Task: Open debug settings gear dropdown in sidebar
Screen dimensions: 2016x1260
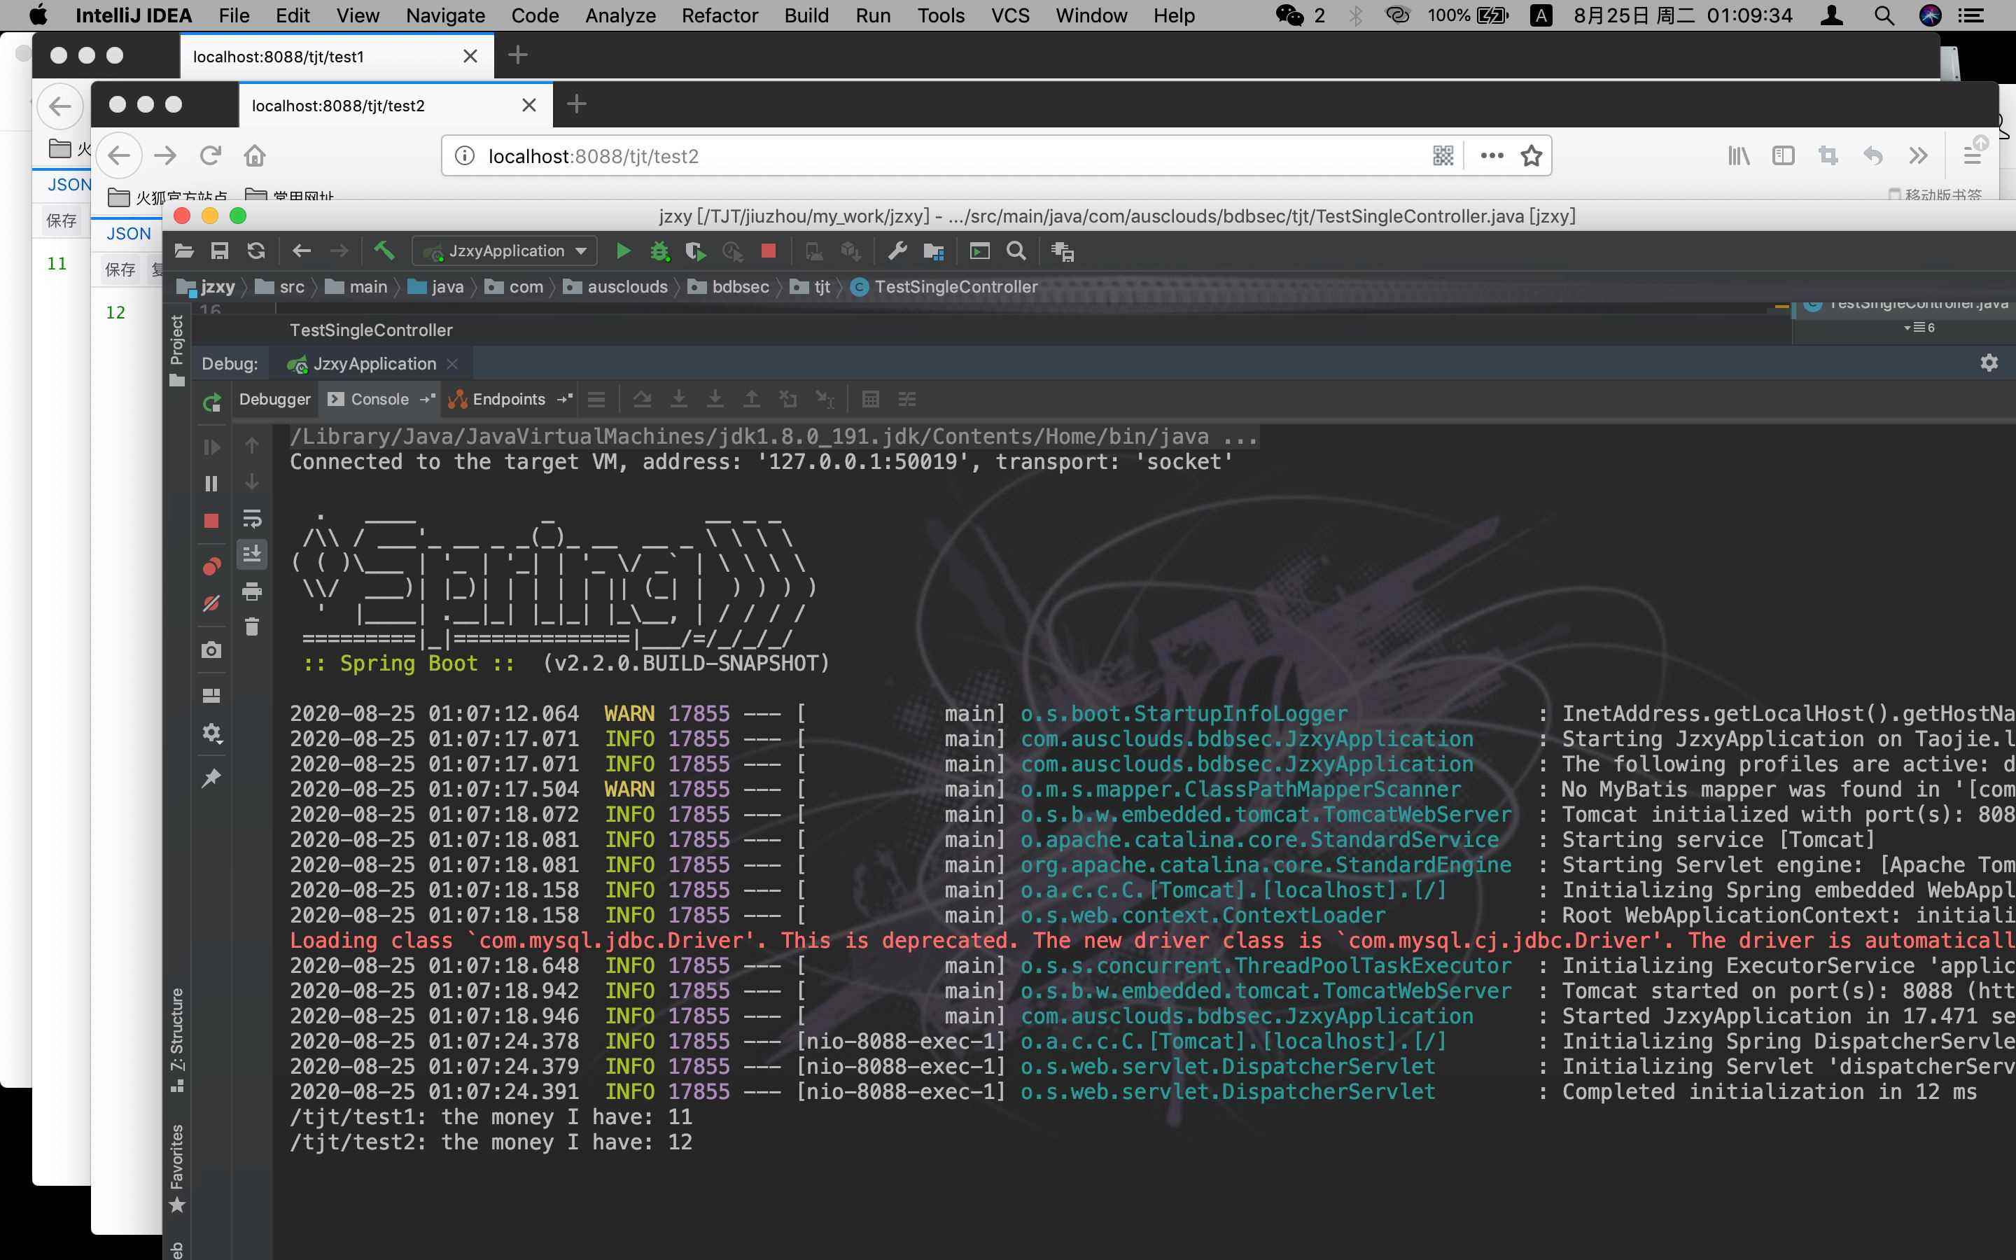Action: click(x=211, y=734)
